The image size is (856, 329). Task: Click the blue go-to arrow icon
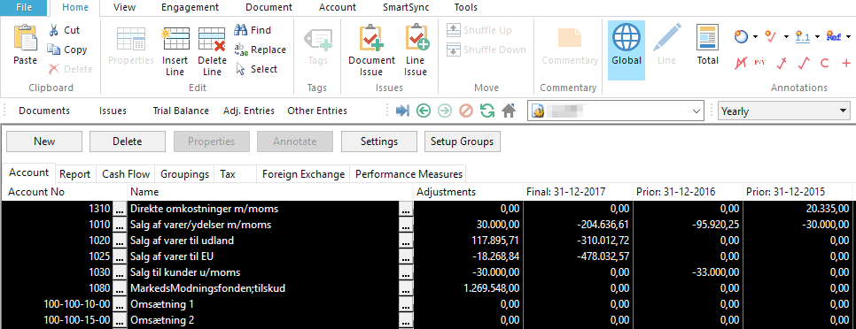pyautogui.click(x=402, y=111)
